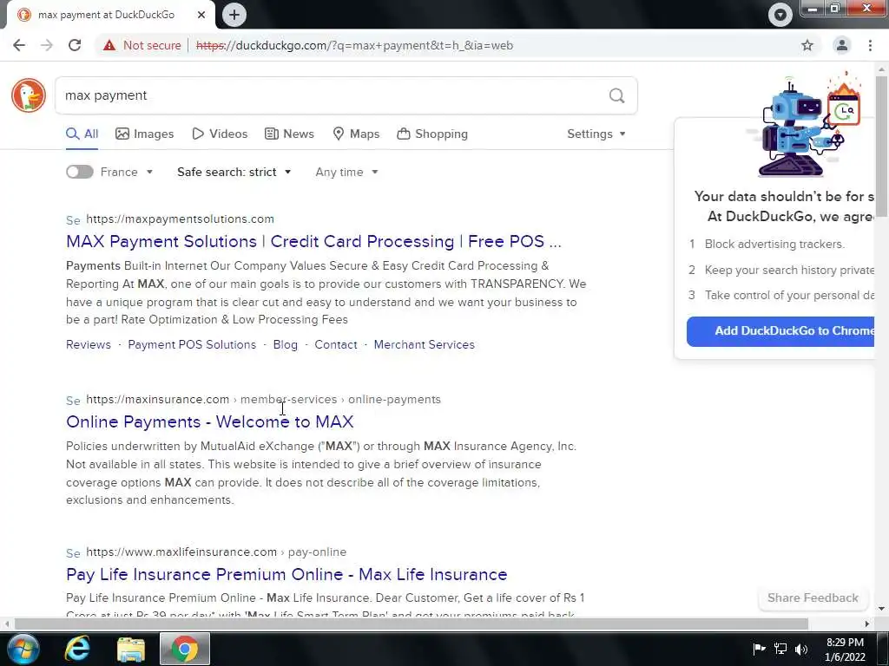Open the Chrome profile avatar icon
The width and height of the screenshot is (889, 666).
pos(842,45)
